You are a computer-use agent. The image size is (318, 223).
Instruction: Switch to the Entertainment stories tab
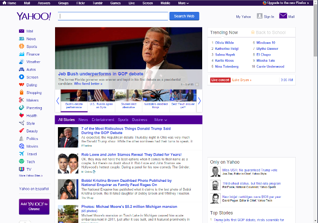(x=103, y=120)
